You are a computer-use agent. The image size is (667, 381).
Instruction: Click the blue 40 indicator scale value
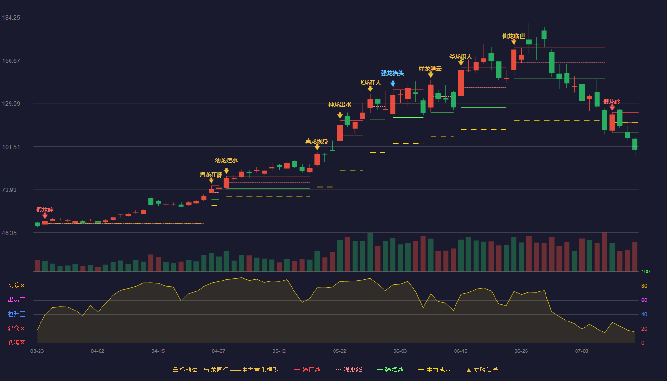644,314
